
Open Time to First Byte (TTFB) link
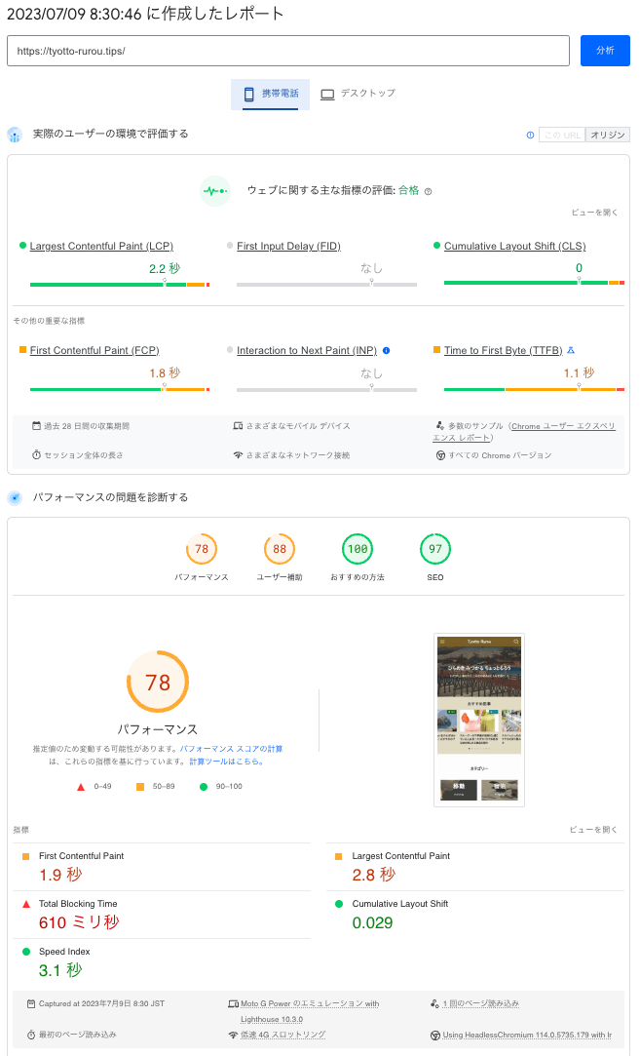click(504, 350)
